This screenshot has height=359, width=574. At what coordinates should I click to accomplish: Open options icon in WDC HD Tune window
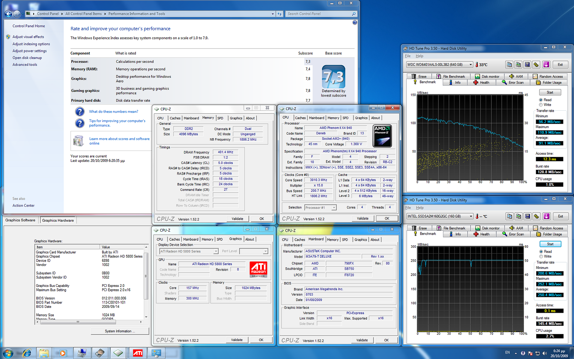click(536, 64)
